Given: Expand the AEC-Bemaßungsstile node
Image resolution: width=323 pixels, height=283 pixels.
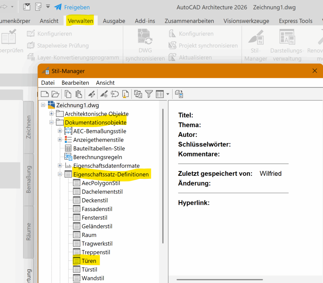Looking at the screenshot, I should pyautogui.click(x=60, y=131).
